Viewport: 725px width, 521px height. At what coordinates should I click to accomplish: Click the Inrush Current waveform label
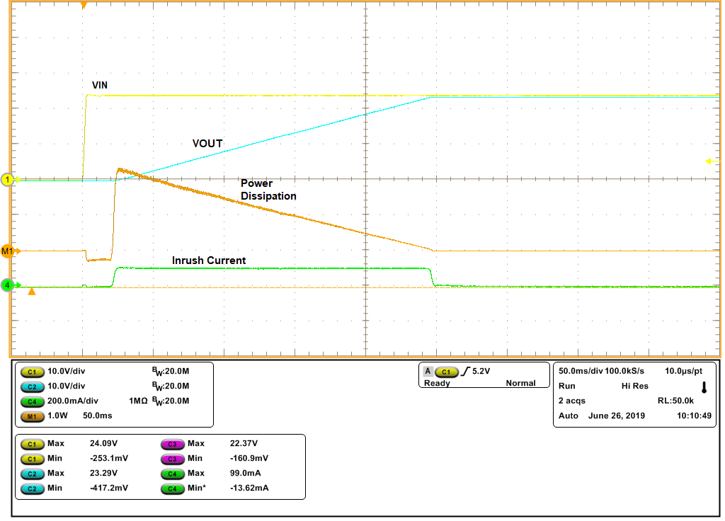[x=209, y=260]
